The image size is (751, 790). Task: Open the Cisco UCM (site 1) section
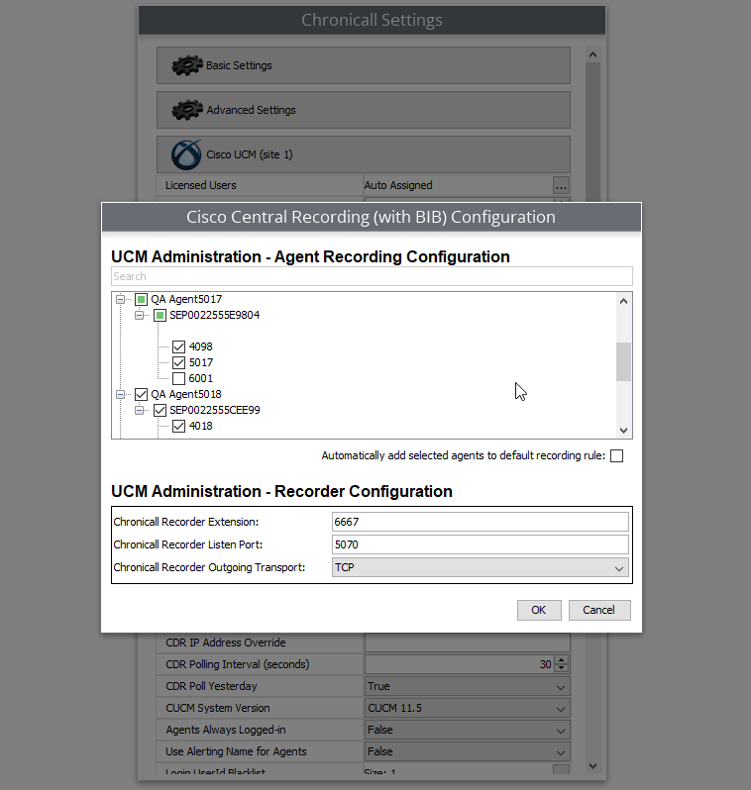pyautogui.click(x=364, y=154)
